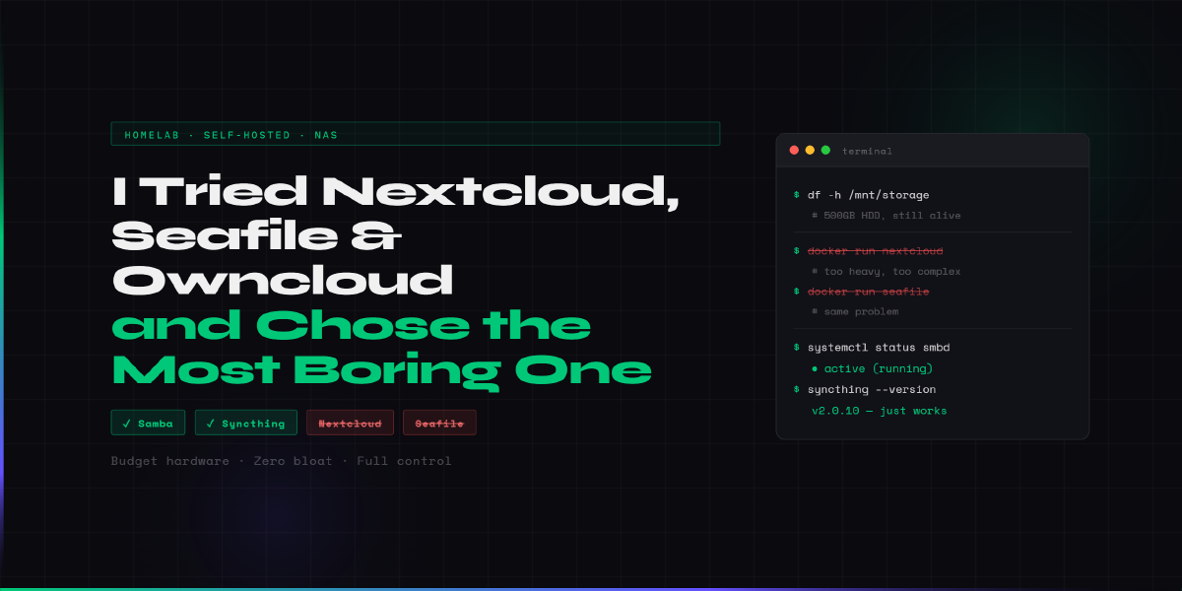This screenshot has height=591, width=1182.
Task: Select the Syncthing tag
Action: point(246,423)
